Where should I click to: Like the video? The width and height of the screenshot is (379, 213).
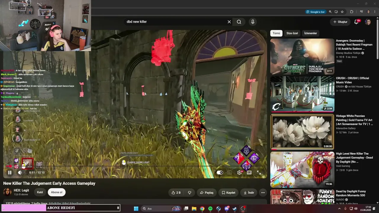point(176,193)
